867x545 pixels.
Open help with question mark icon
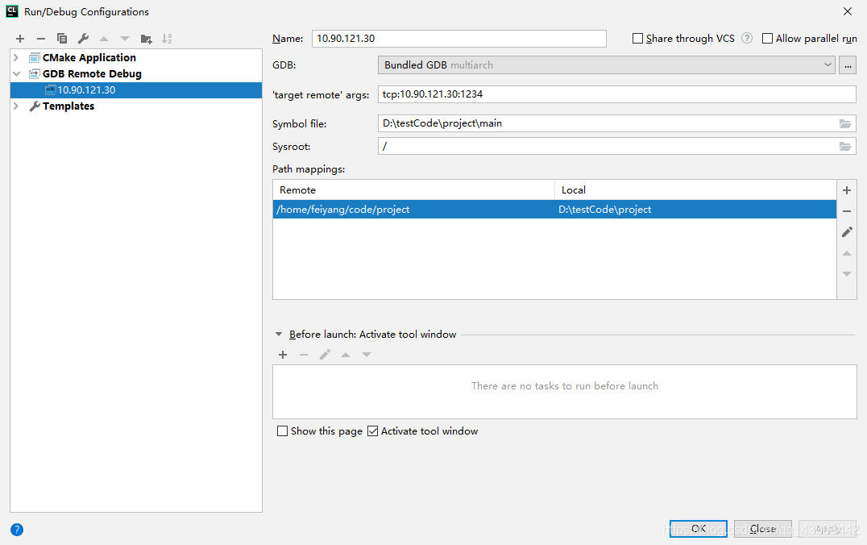(x=17, y=530)
